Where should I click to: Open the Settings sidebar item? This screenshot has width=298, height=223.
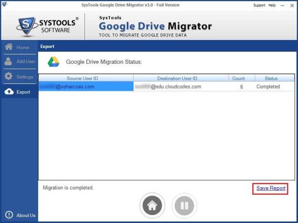coord(20,76)
